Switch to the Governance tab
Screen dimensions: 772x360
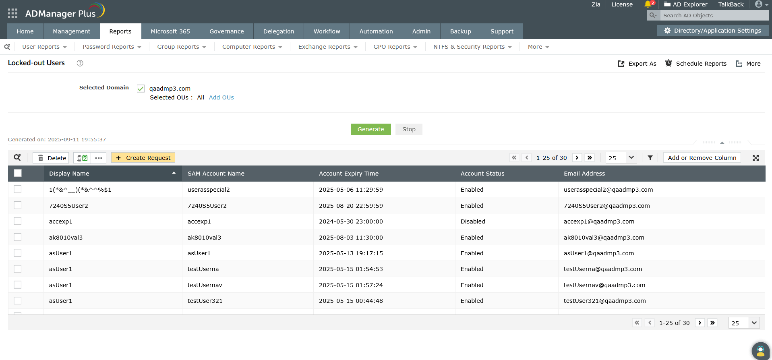click(x=227, y=31)
